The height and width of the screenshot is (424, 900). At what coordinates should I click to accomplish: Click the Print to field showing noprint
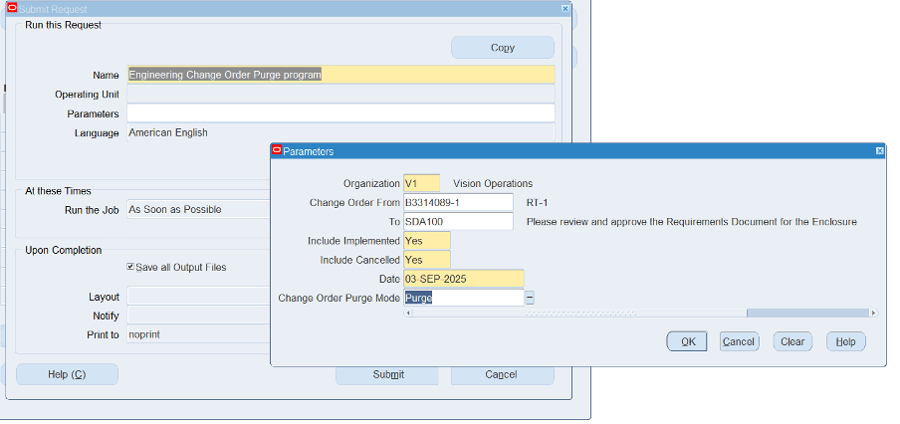(x=198, y=333)
